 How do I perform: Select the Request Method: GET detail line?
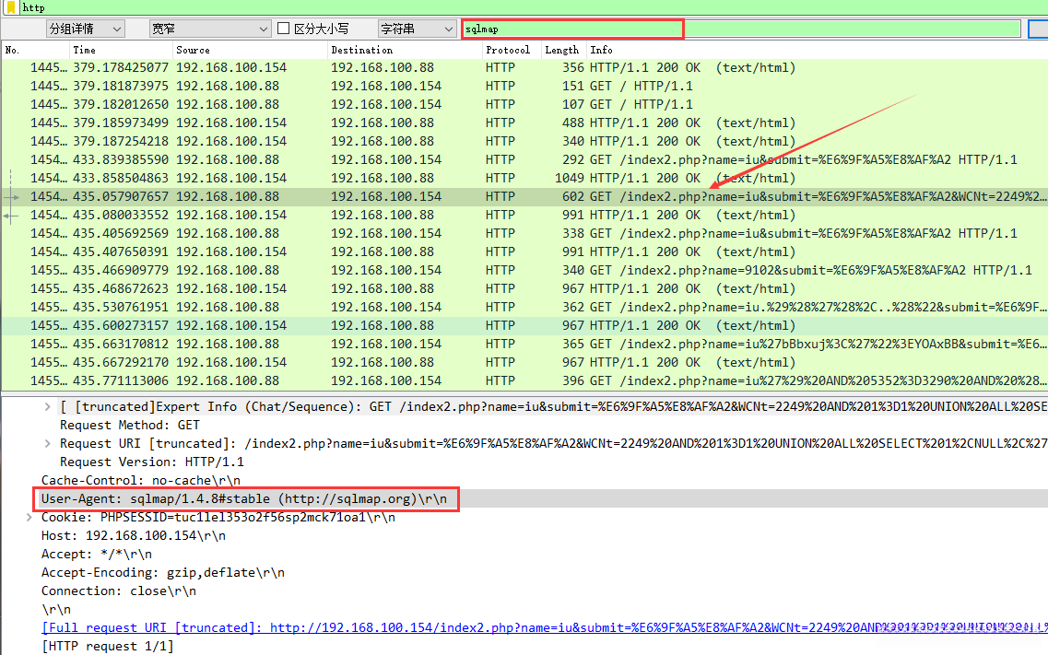(130, 426)
